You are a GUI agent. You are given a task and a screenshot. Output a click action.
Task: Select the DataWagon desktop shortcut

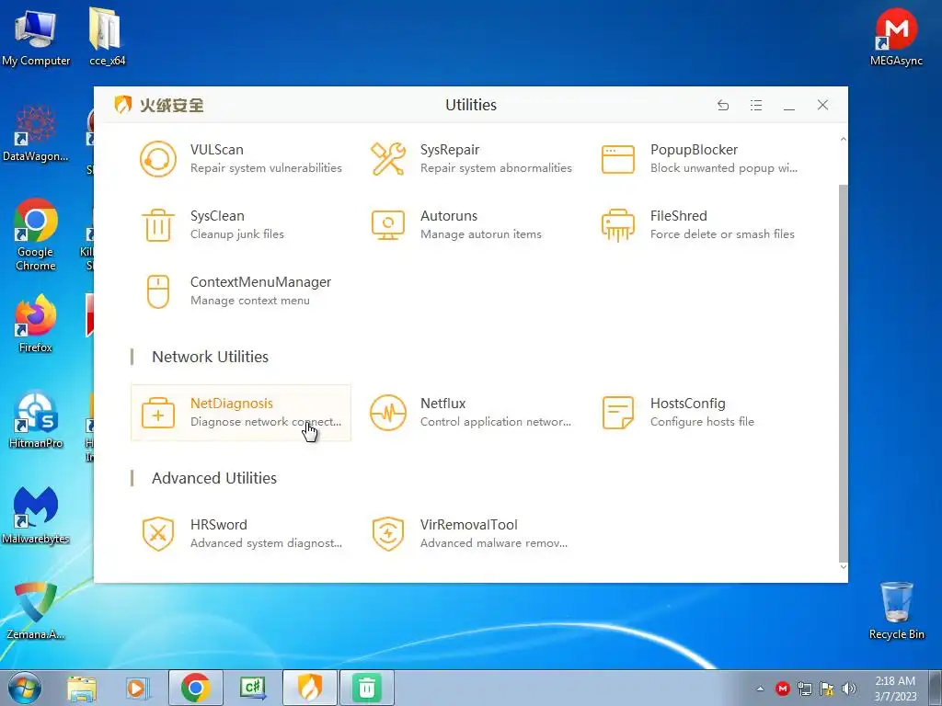[x=36, y=133]
